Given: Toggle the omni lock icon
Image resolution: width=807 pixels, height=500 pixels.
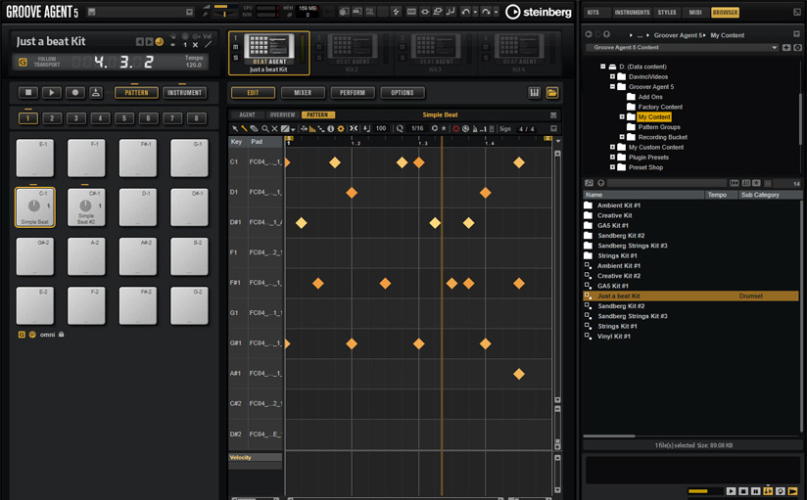Looking at the screenshot, I should click(x=62, y=335).
